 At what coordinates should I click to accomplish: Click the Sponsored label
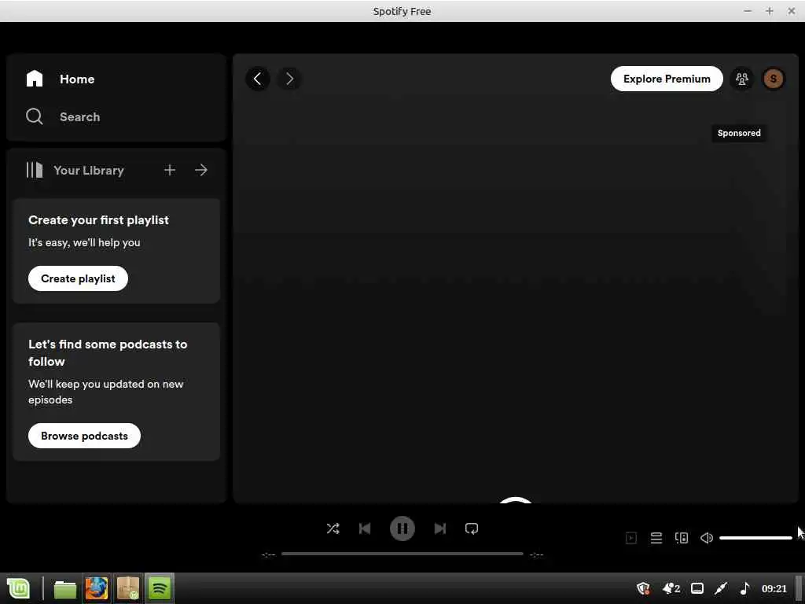[739, 133]
